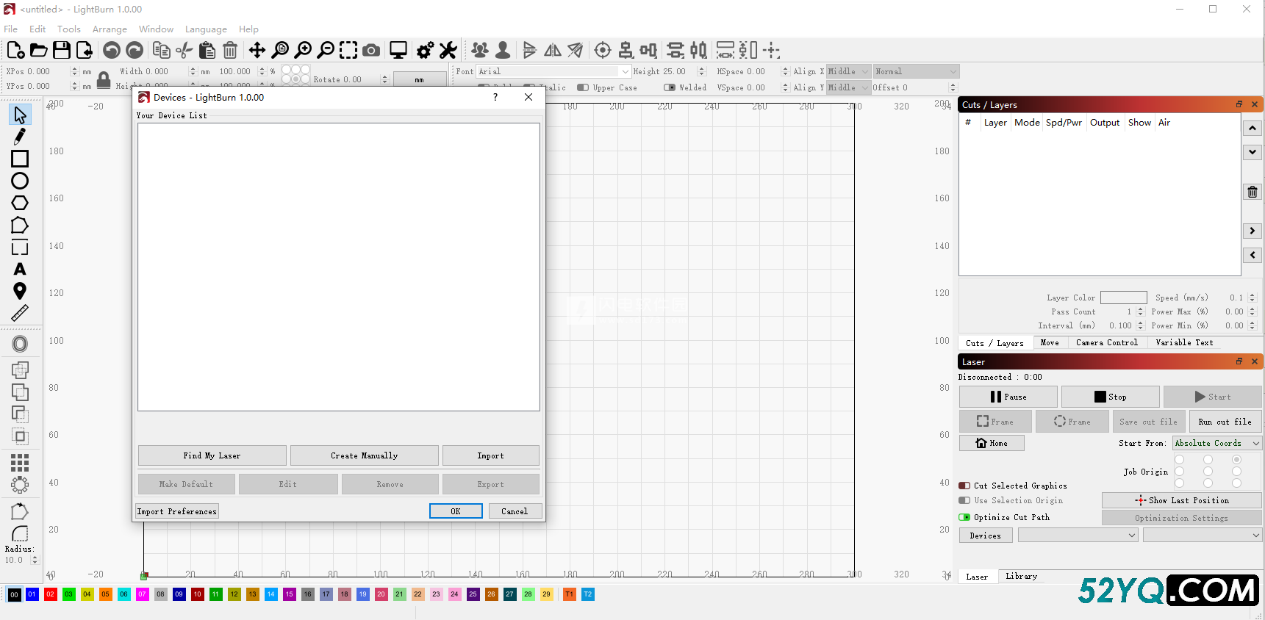Click the mm units toggle button
The width and height of the screenshot is (1265, 620).
tap(420, 79)
